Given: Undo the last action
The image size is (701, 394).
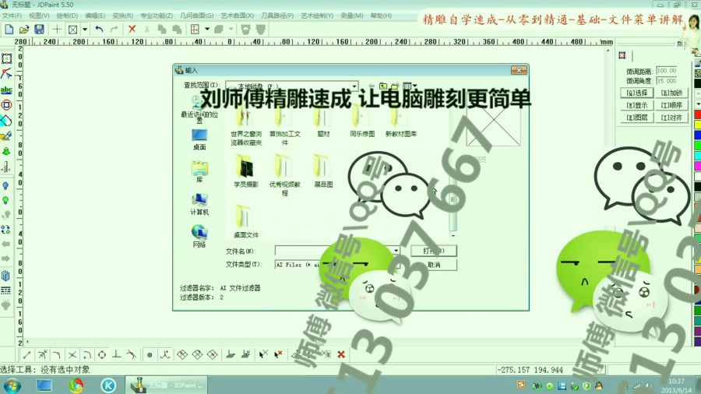Looking at the screenshot, I should (99, 30).
